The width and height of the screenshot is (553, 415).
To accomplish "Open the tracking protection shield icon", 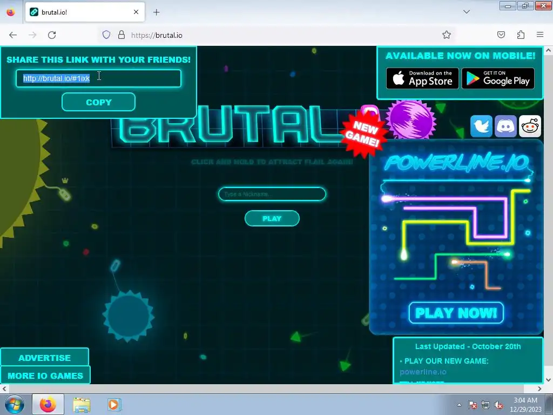I will [x=106, y=35].
